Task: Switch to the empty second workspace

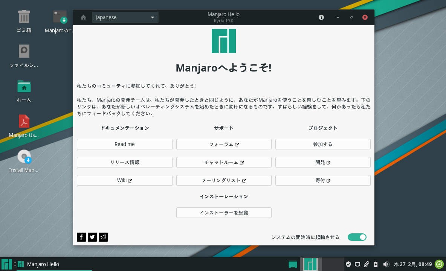Action: (333, 264)
